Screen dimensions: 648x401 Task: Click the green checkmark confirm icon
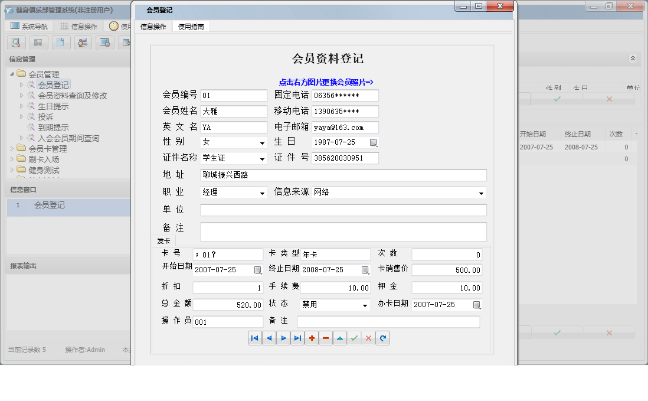(x=354, y=338)
